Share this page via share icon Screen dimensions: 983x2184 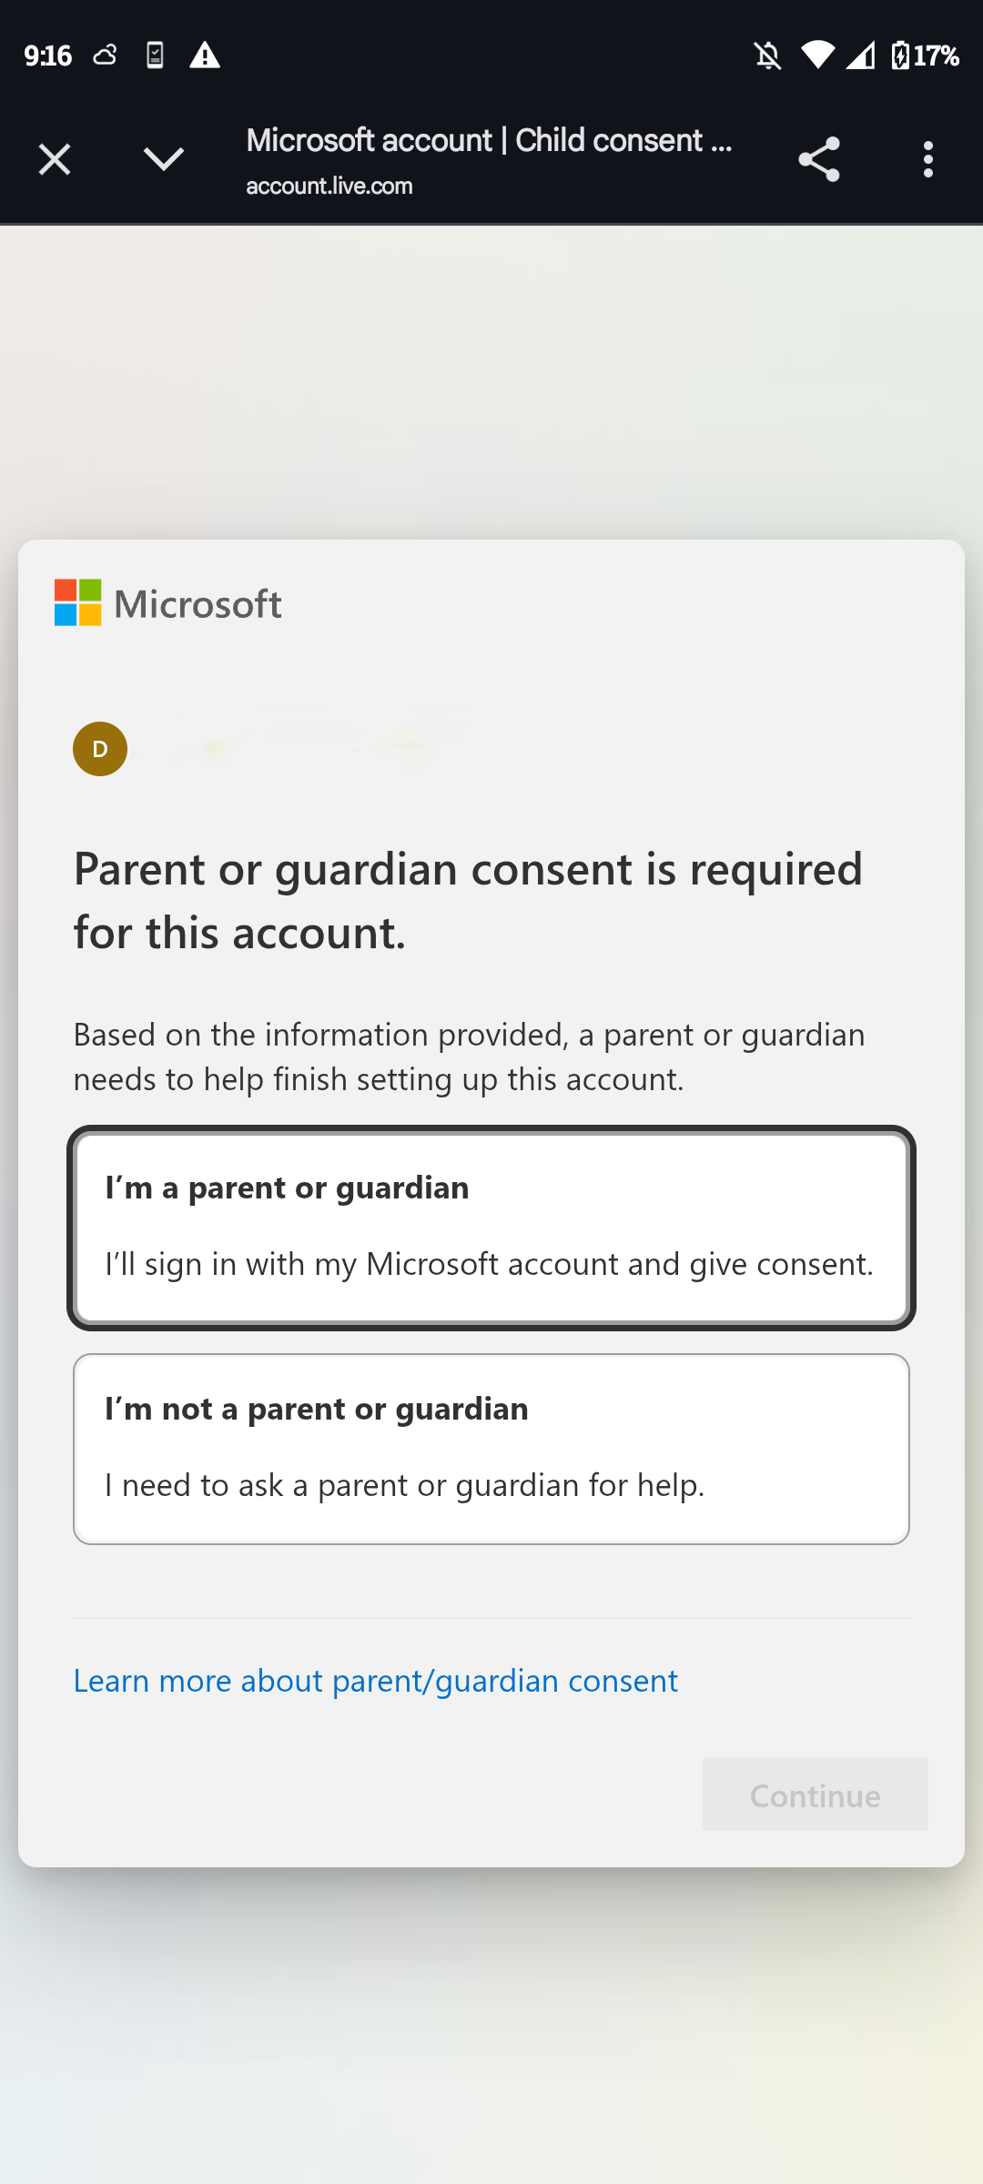tap(818, 160)
